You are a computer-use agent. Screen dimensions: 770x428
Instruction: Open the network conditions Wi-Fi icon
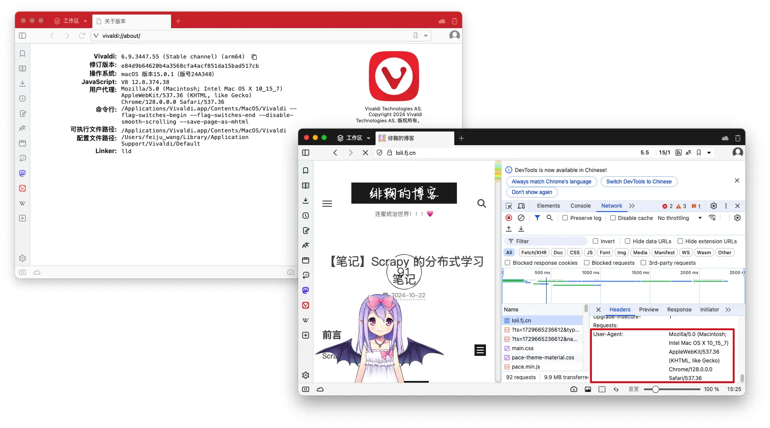point(712,218)
